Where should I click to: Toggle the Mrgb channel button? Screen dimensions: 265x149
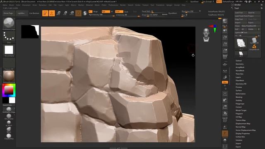tap(95, 12)
